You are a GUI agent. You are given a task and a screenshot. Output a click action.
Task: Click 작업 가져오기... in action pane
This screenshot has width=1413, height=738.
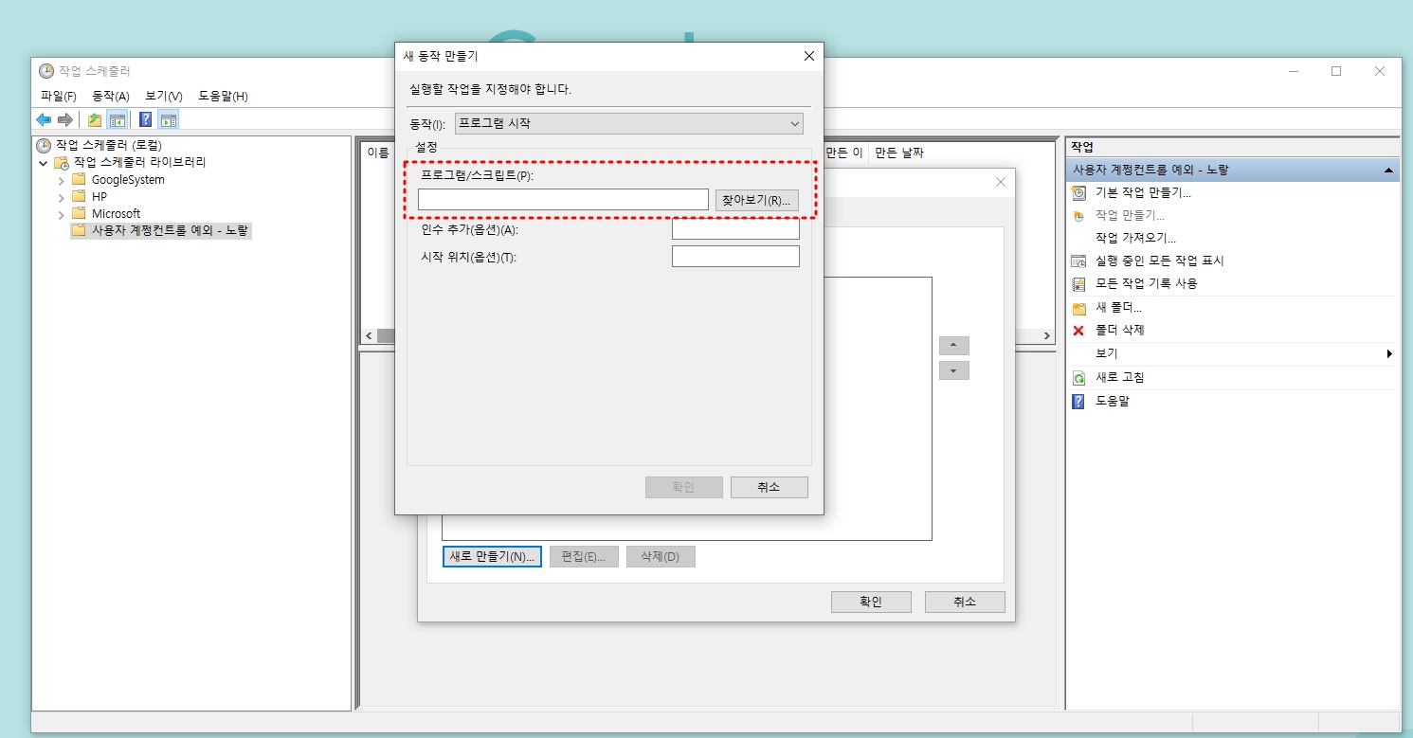pyautogui.click(x=1135, y=238)
